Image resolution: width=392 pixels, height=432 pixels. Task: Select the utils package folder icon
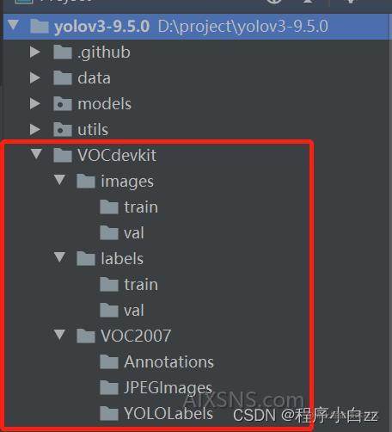[x=62, y=130]
